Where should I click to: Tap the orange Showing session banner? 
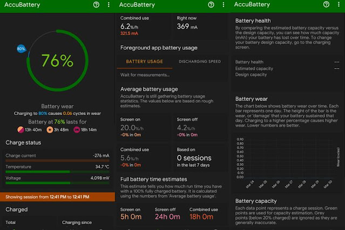(57, 197)
